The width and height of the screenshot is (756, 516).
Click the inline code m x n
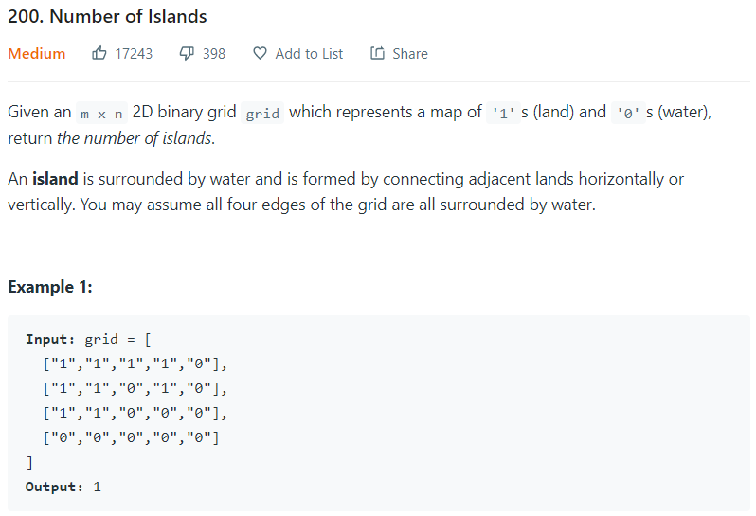click(101, 114)
